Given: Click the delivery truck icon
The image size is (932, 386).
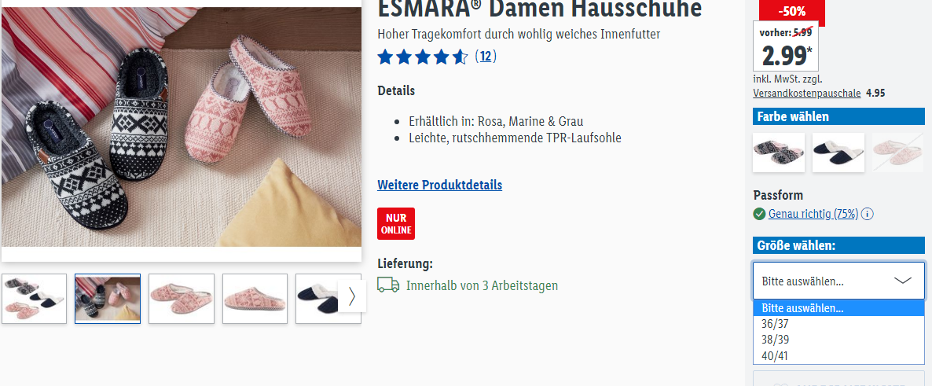Looking at the screenshot, I should coord(388,285).
